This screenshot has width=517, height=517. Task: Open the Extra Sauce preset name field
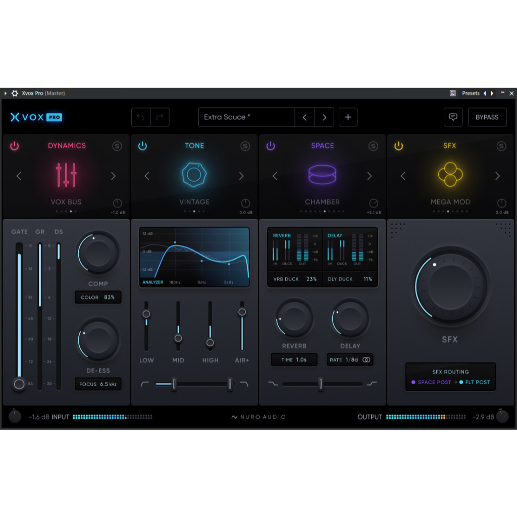(246, 117)
